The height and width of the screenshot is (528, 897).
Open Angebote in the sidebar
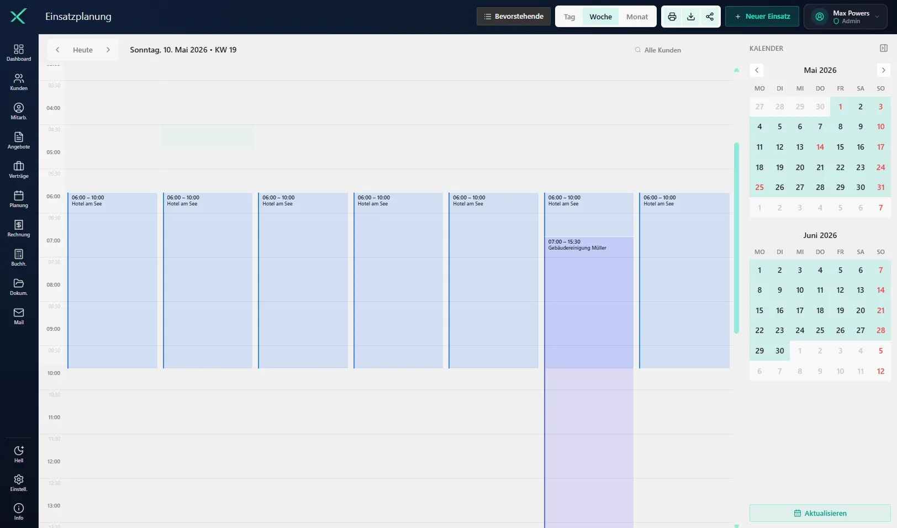point(19,140)
